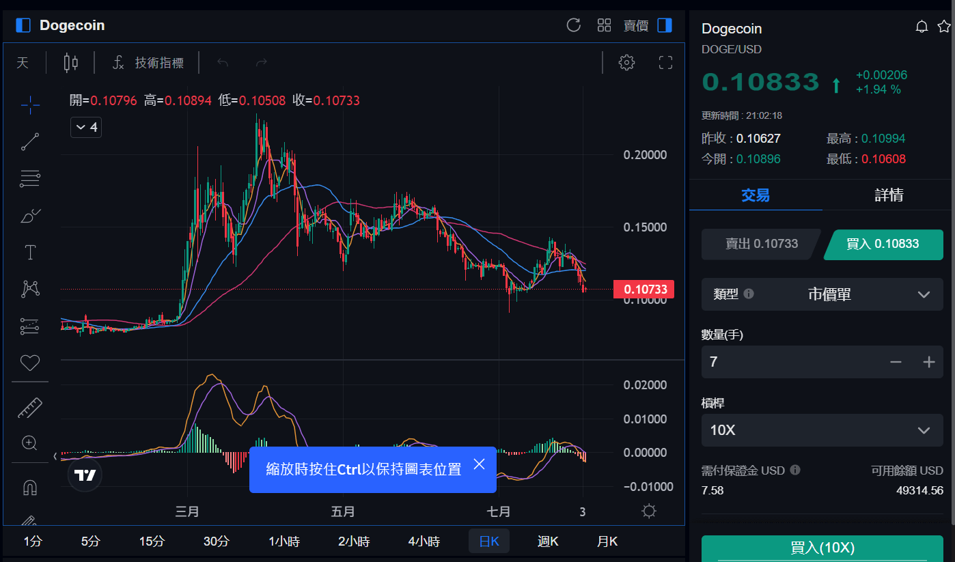Refresh the Dogecoin chart
Screen dimensions: 955x562
point(574,25)
